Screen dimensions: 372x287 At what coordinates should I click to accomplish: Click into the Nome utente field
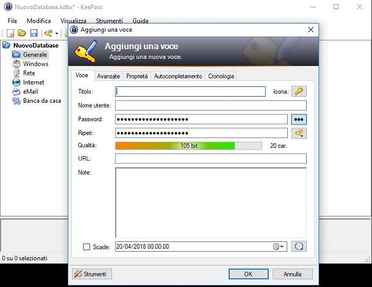[x=211, y=105]
